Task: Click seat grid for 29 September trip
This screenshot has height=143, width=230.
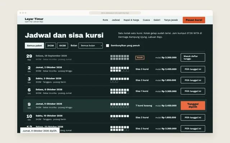Action: 120,58
